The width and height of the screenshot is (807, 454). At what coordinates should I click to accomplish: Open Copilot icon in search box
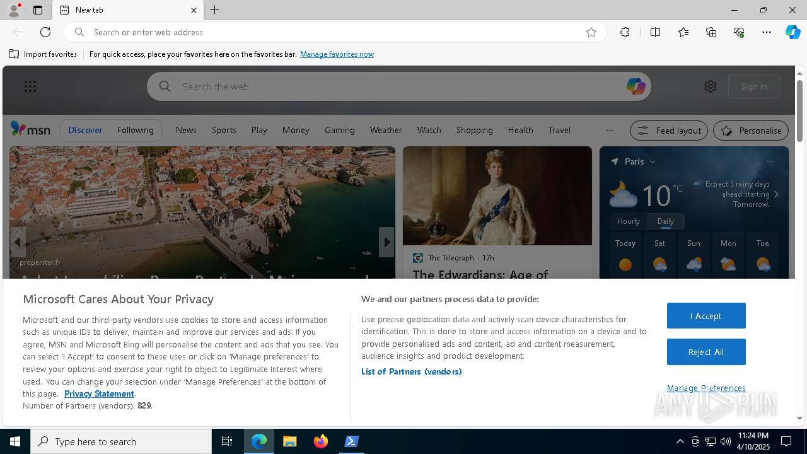click(x=636, y=86)
